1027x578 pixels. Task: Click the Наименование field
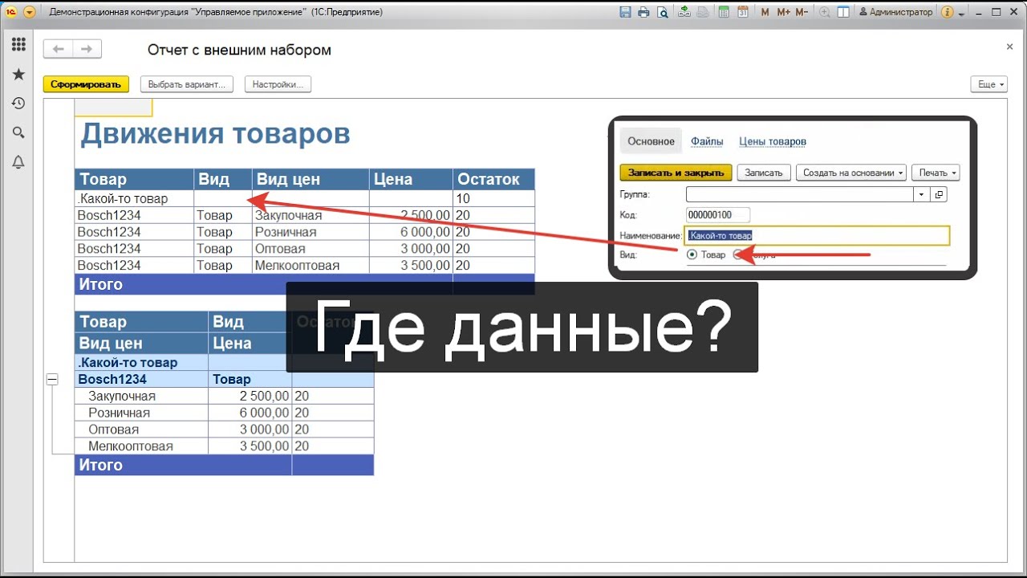pos(817,236)
